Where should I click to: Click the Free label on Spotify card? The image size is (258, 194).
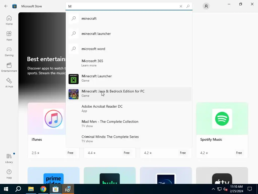tap(239, 153)
